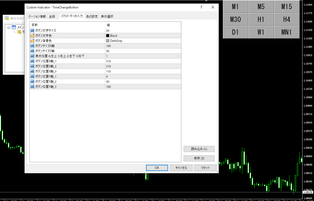Switch chart to D1 timeframe button
314x201 pixels.
[235, 32]
